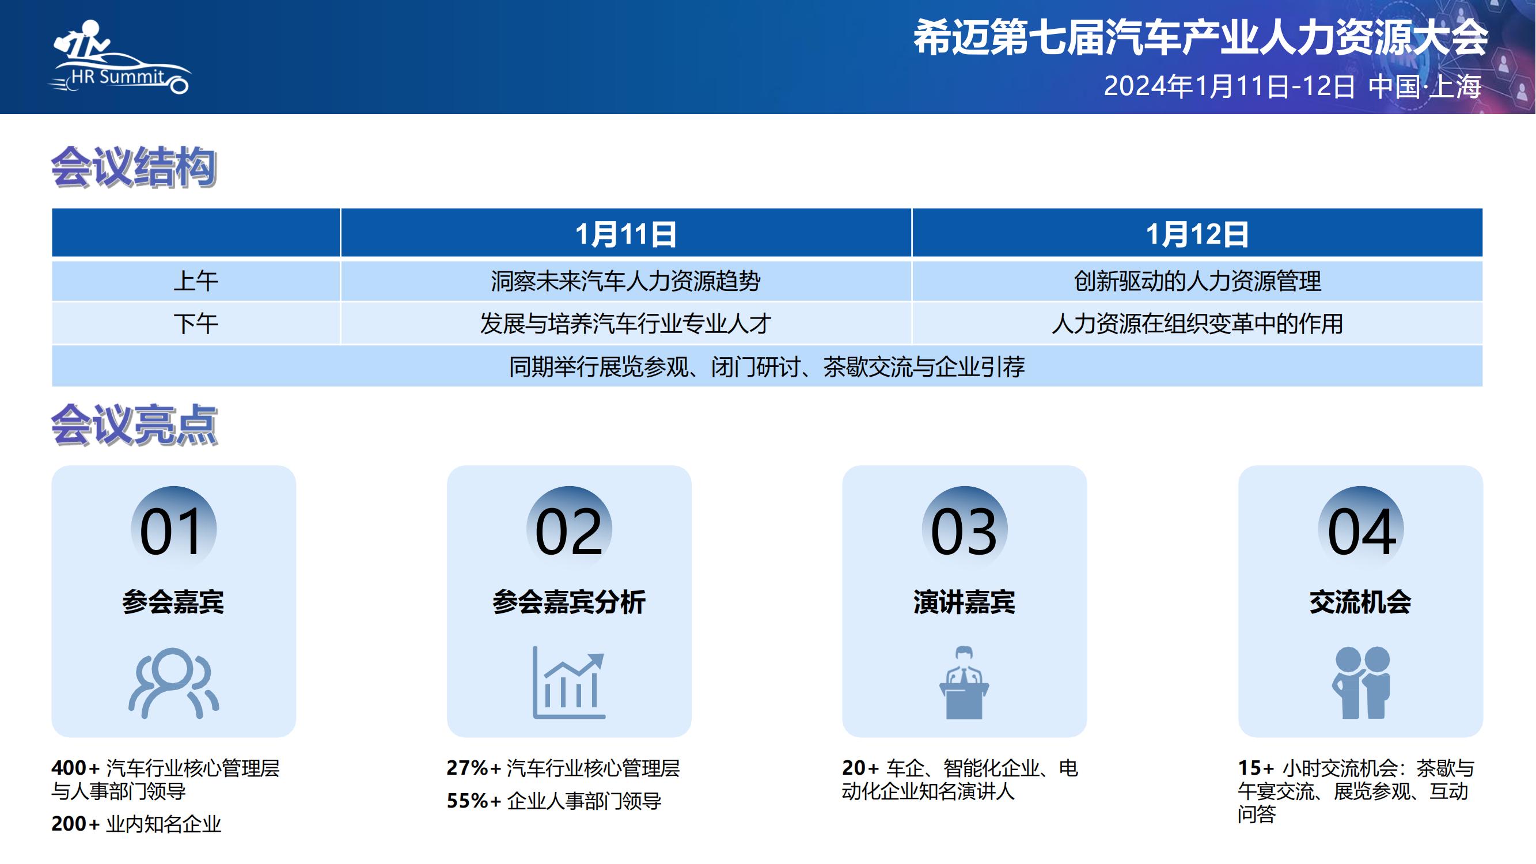The image size is (1536, 864).
Task: Click the HR Summit logo
Action: point(119,57)
